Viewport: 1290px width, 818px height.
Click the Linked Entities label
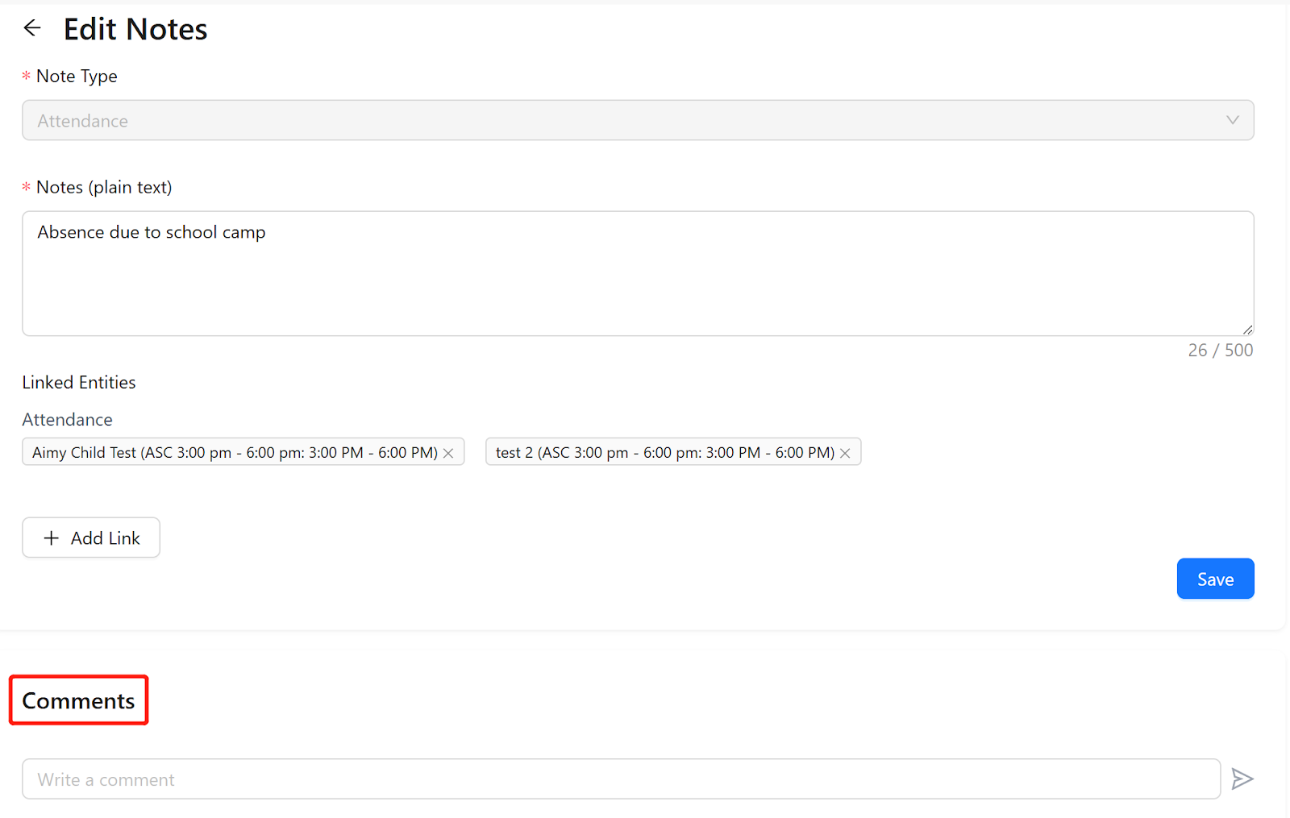pyautogui.click(x=79, y=382)
